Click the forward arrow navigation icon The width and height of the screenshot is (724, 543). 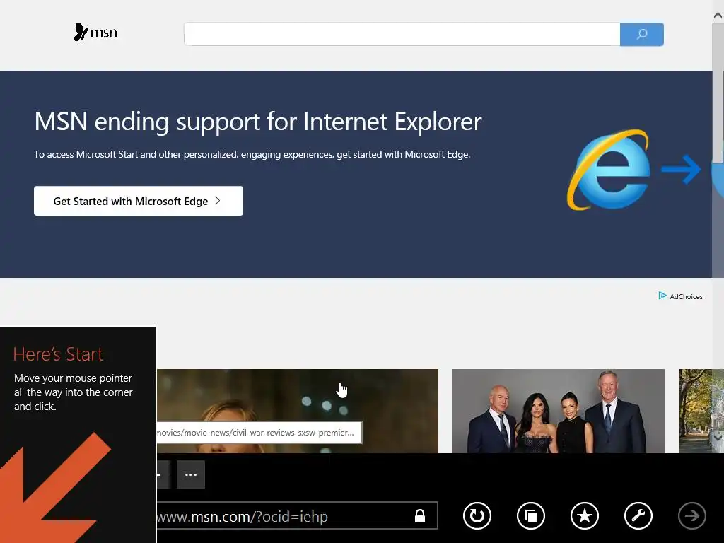pyautogui.click(x=691, y=515)
